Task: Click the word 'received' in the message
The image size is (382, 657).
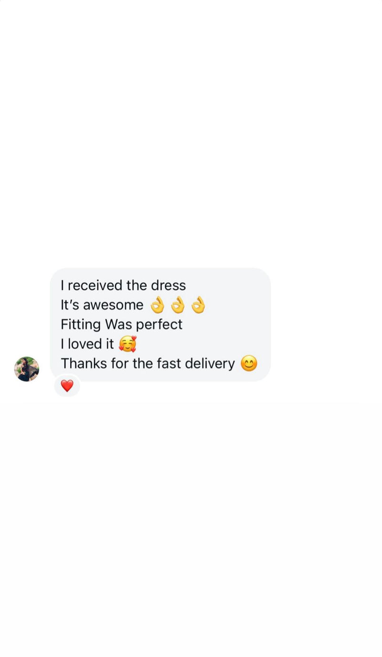Action: click(95, 286)
